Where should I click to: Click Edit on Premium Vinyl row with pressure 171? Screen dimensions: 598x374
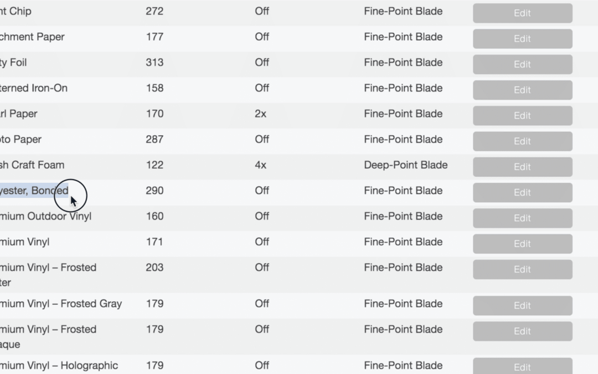tap(522, 243)
